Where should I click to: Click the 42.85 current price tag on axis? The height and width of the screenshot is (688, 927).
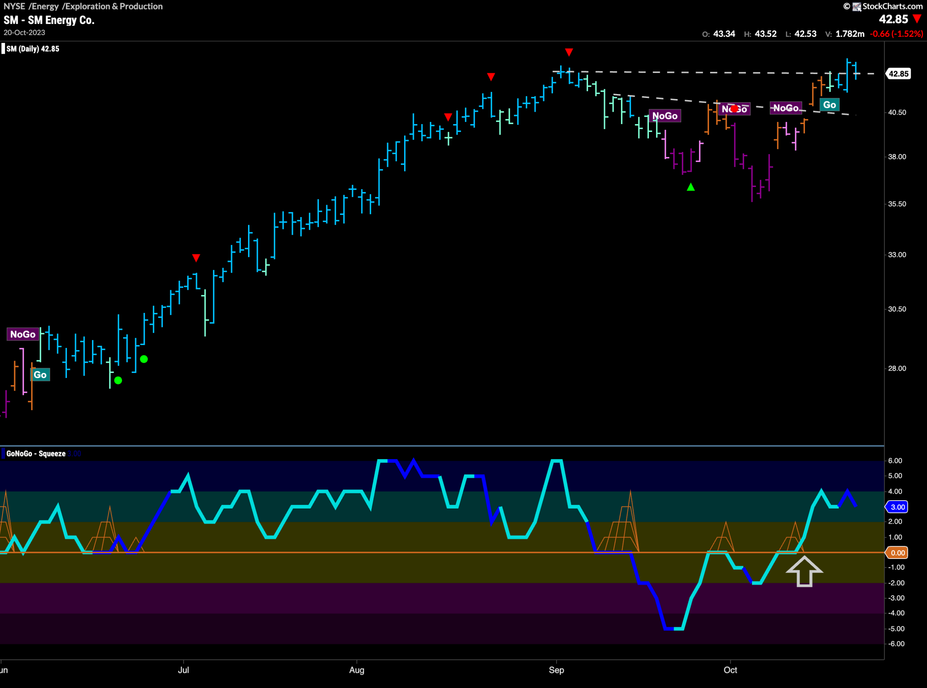(898, 74)
